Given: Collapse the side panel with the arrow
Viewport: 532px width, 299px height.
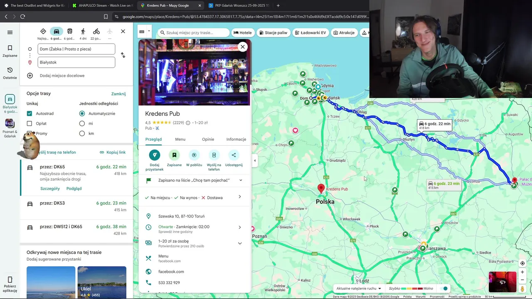Looking at the screenshot, I should pyautogui.click(x=255, y=161).
